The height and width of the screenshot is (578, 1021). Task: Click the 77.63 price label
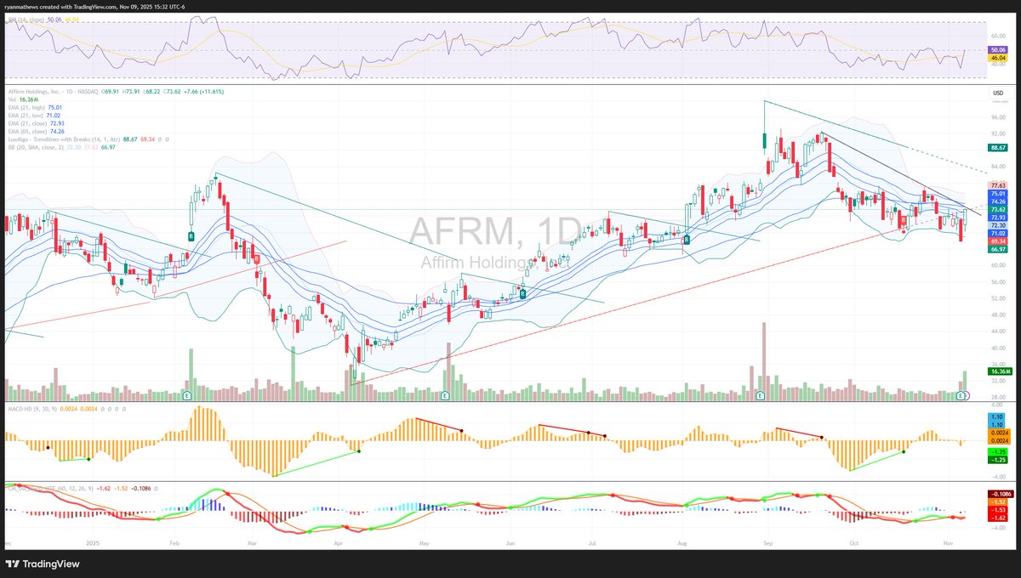998,185
